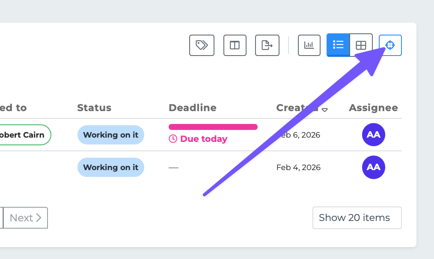Open the Show 20 items dropdown
434x259 pixels.
357,218
